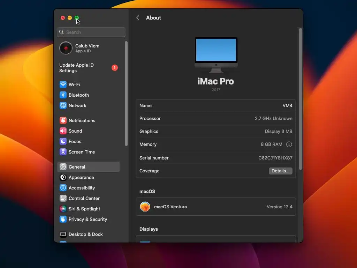Viewport: 357px width, 268px height.
Task: Click the About title text
Action: click(153, 18)
